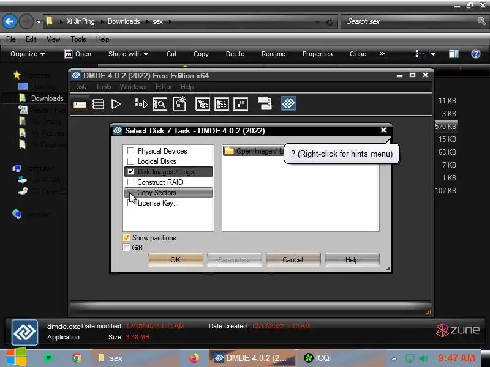Open the Chrome icon in the taskbar
Screen dimensions: 490x367
point(77,358)
